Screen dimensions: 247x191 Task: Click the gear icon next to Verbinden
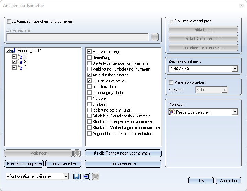pos(77,153)
